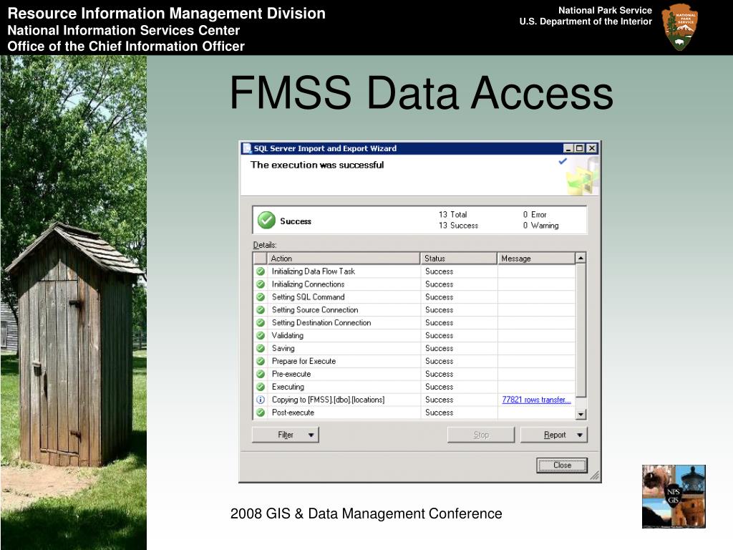Select the Initializing Data Flow Task row
Viewport: 733px width, 550px height.
coord(414,271)
